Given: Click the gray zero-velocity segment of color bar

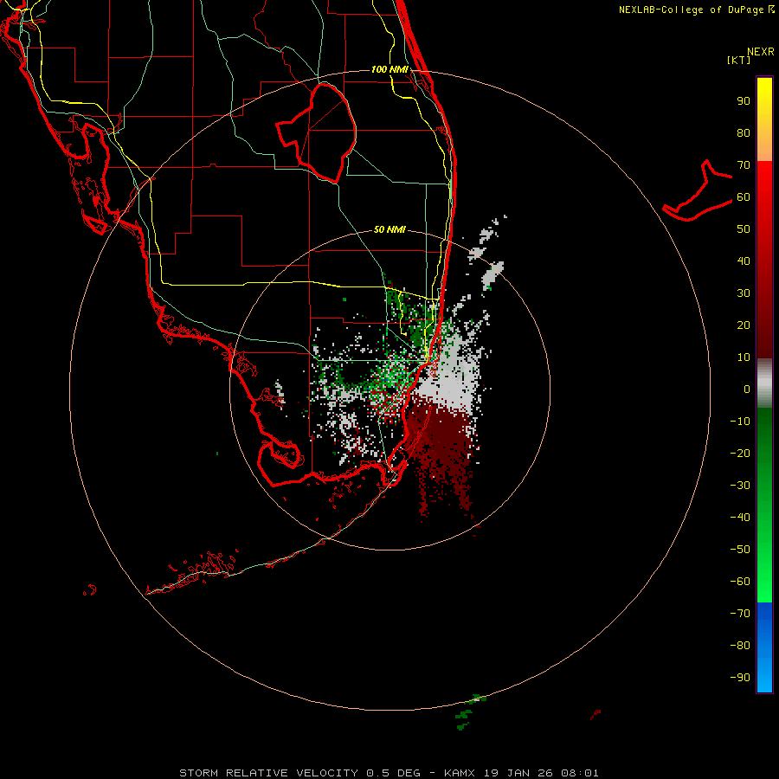Looking at the screenshot, I should [764, 383].
